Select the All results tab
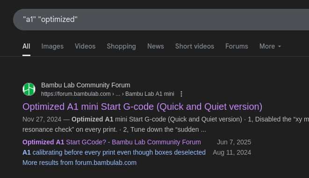 tap(26, 46)
